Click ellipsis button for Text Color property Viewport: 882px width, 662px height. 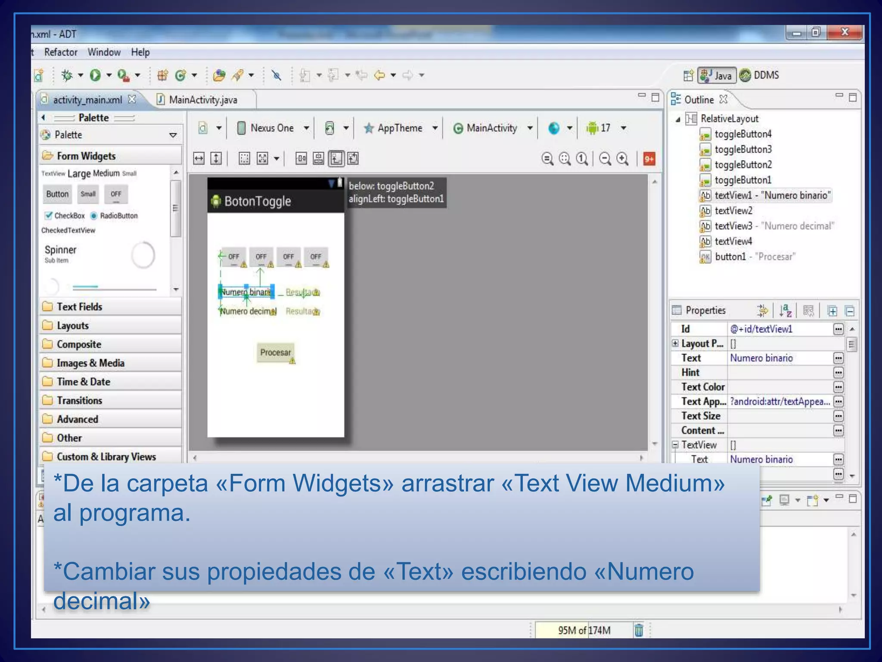(838, 387)
